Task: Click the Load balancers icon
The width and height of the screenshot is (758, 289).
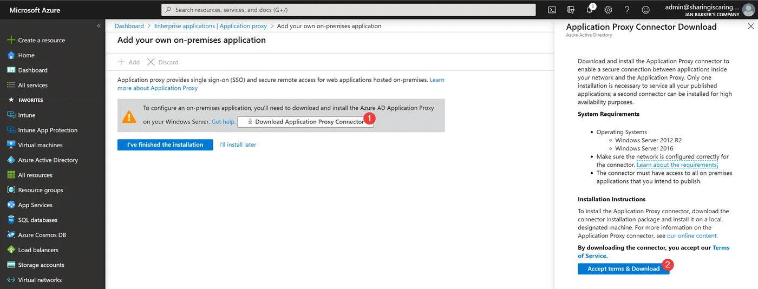Action: [11, 250]
